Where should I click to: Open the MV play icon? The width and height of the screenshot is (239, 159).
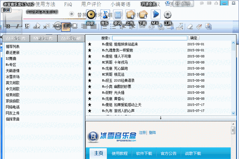[x=155, y=15]
